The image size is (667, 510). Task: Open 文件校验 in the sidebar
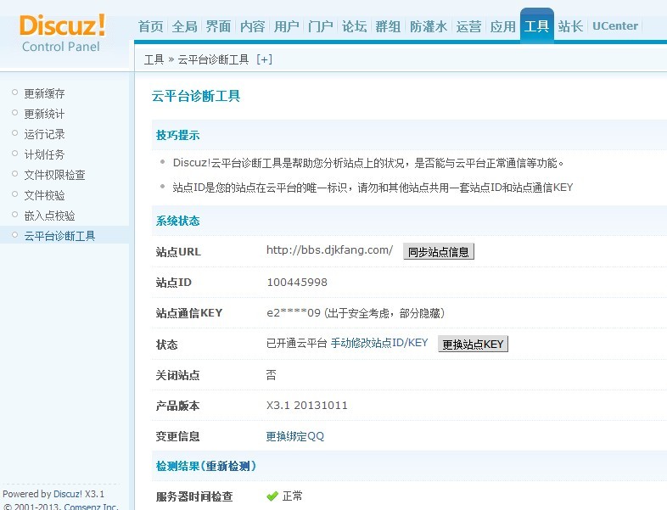pos(44,195)
